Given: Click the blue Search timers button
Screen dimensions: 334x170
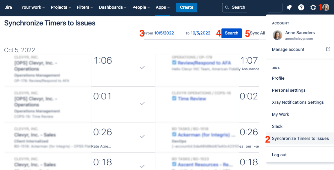Looking at the screenshot, I should 231,33.
